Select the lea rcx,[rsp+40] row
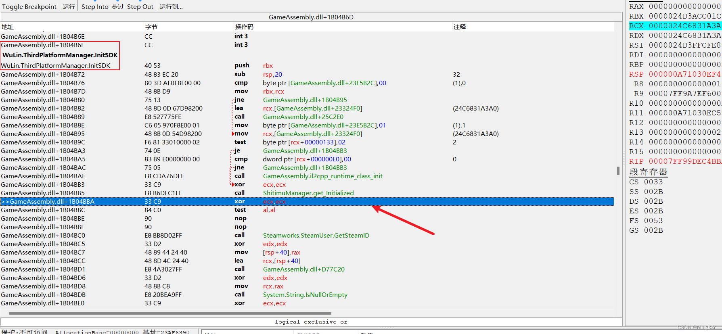Screen dimensions: 722x334 click(307, 261)
